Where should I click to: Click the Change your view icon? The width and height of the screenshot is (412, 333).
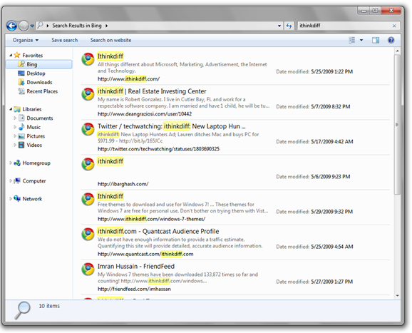click(x=352, y=40)
